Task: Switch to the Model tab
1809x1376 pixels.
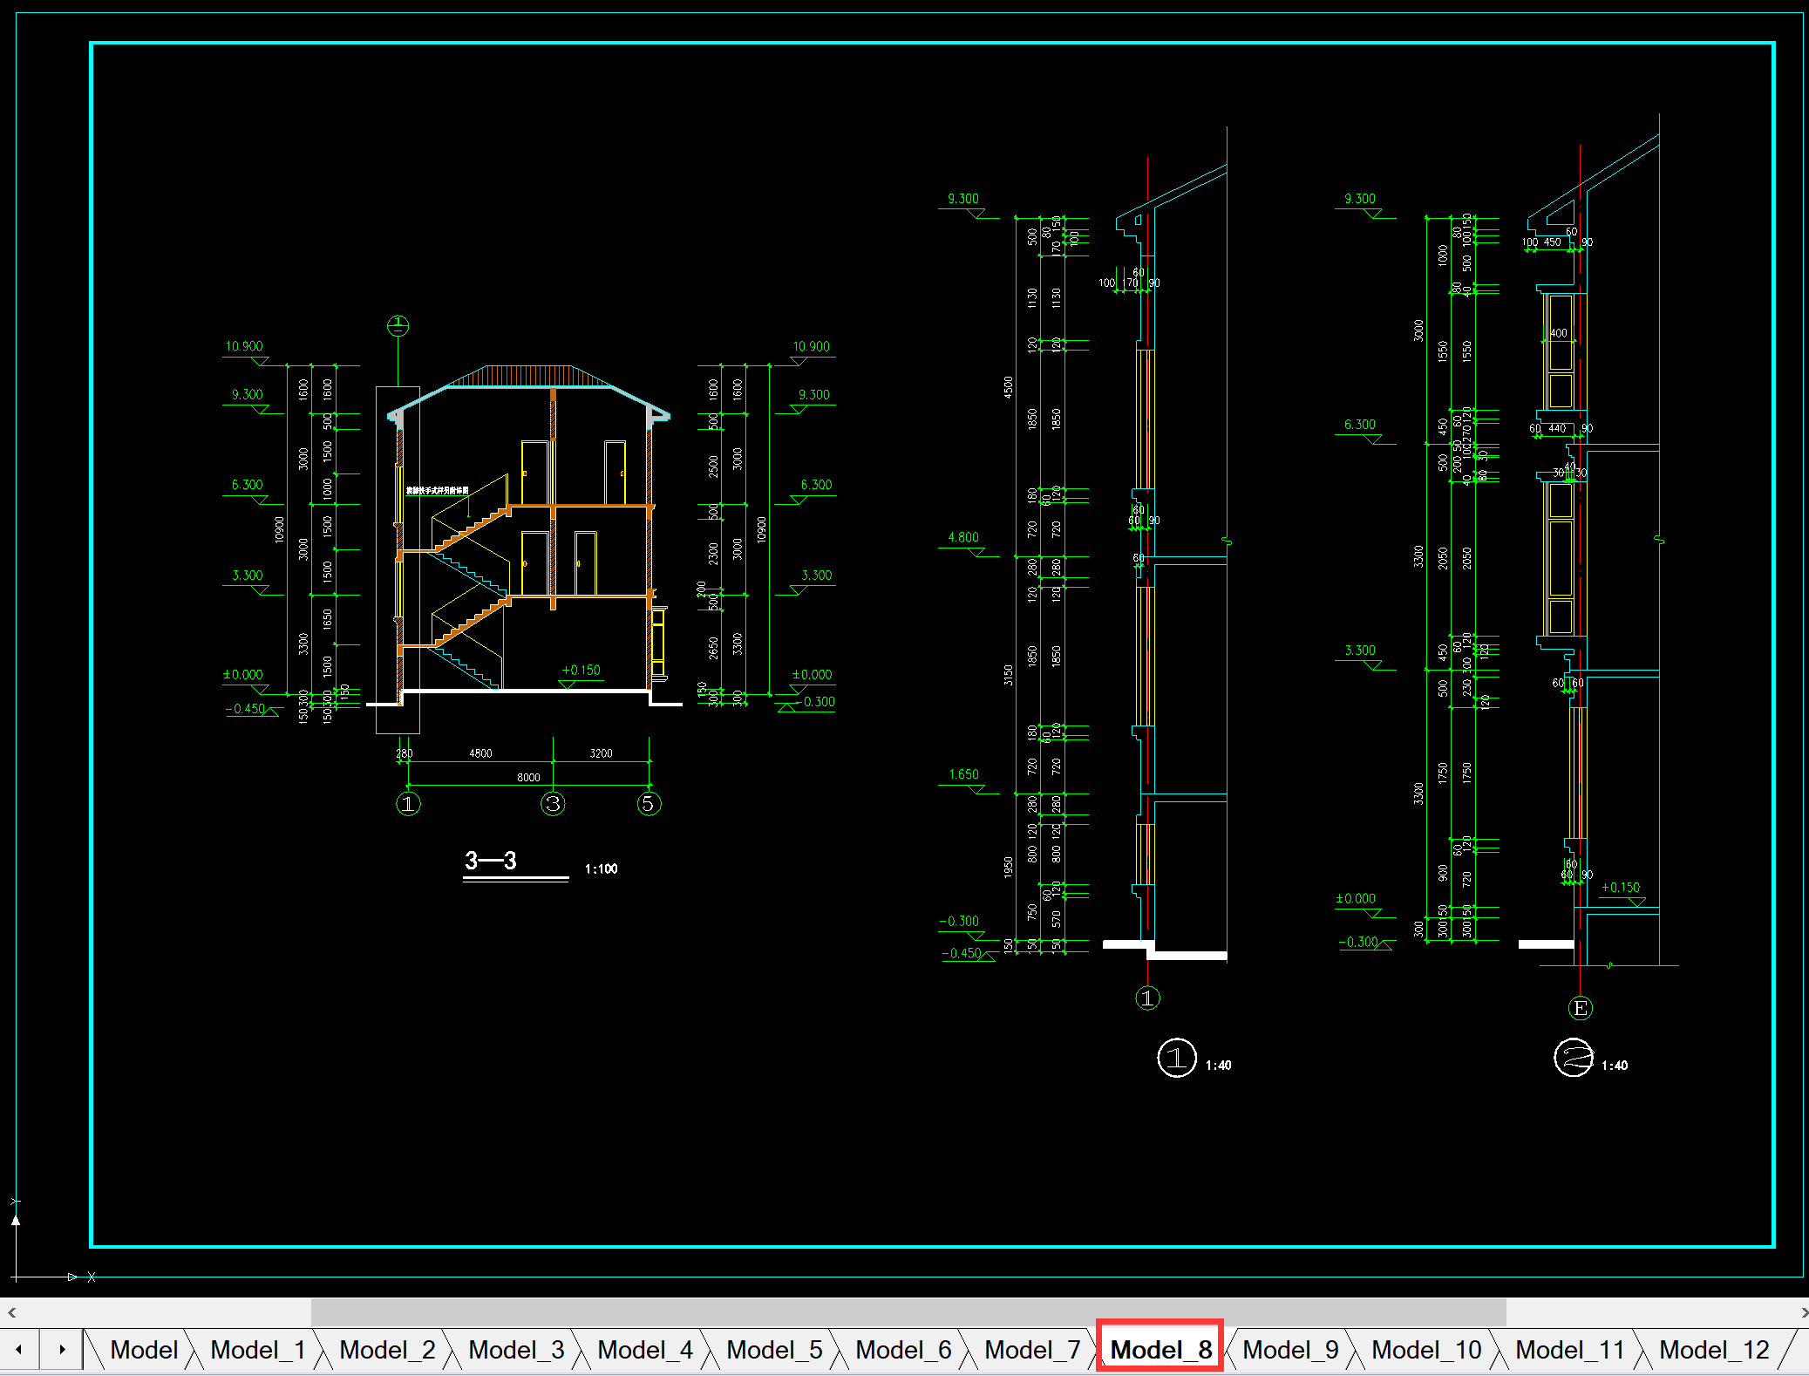Action: [144, 1350]
